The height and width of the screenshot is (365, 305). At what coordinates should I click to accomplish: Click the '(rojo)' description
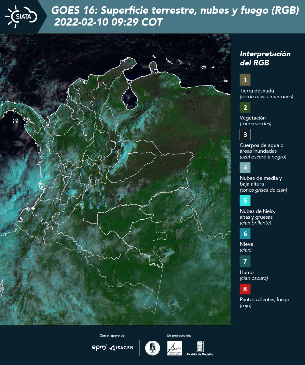(x=246, y=306)
